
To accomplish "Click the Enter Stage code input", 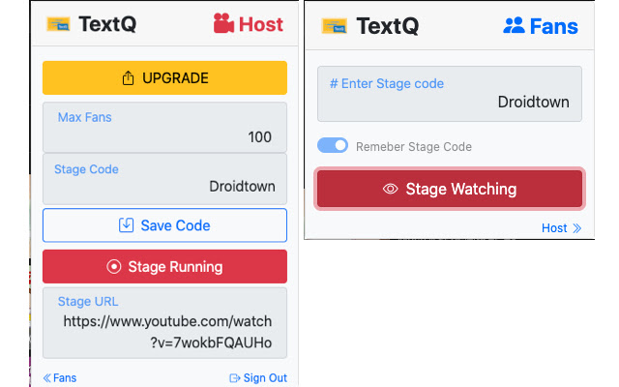I will 450,94.
